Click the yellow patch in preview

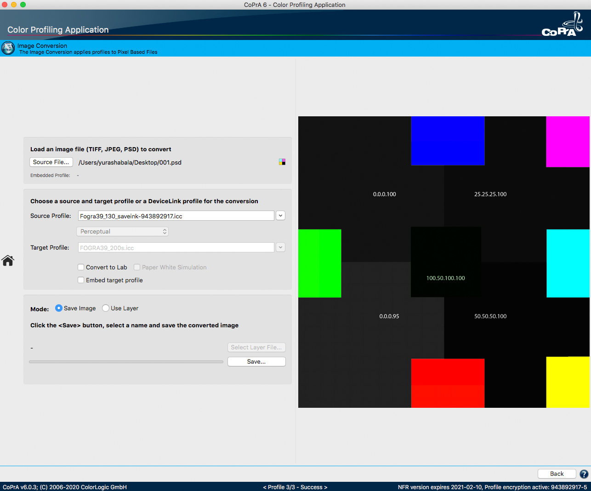coord(568,382)
